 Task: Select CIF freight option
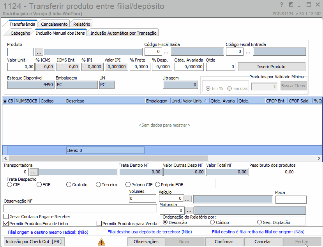(9, 185)
